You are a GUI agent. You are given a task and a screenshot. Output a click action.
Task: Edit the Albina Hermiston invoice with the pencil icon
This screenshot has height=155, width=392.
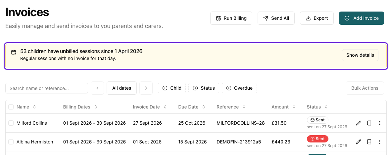click(x=359, y=142)
